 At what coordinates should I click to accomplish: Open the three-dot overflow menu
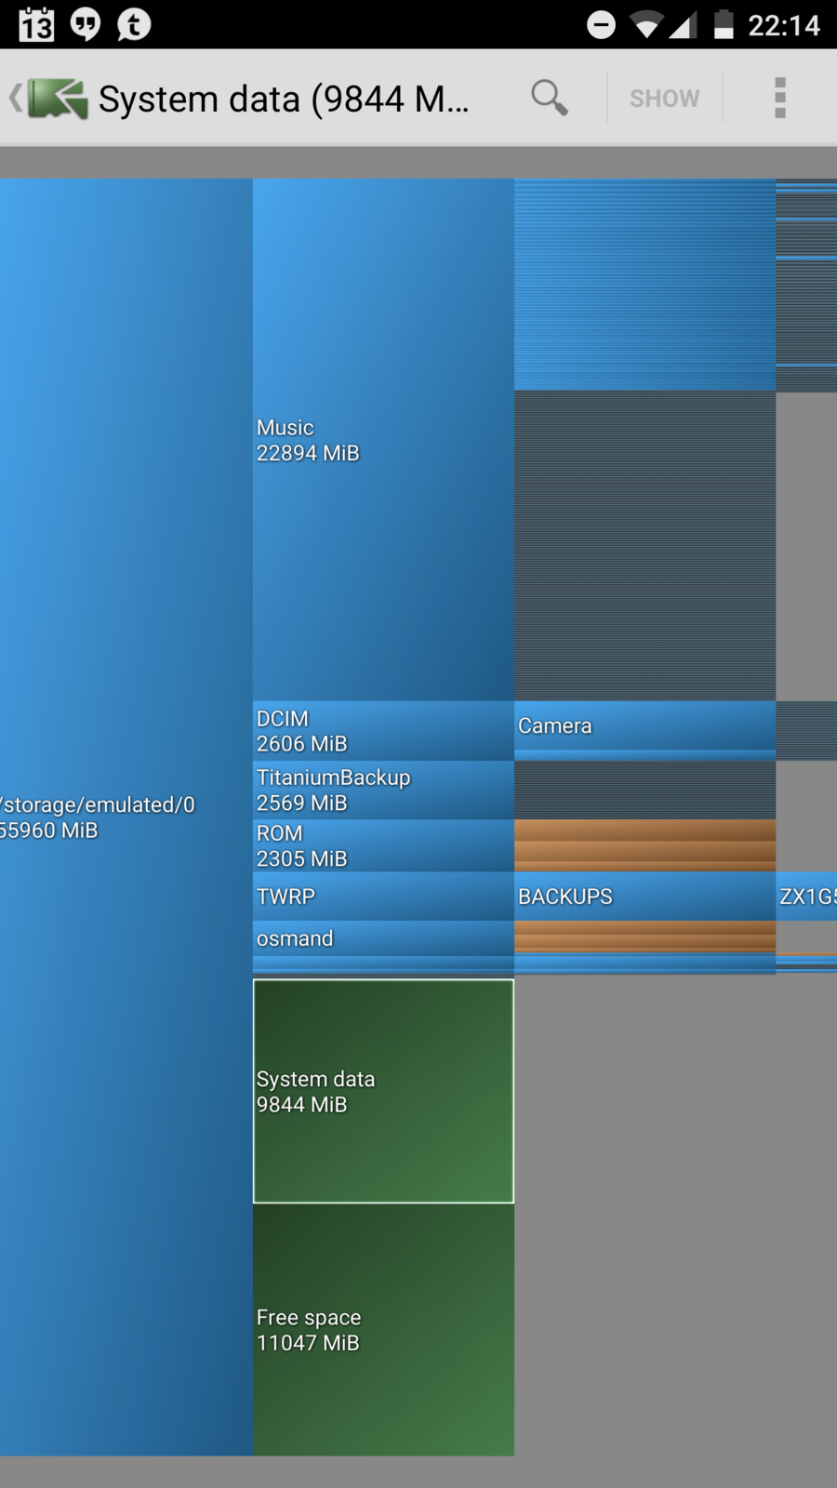779,98
